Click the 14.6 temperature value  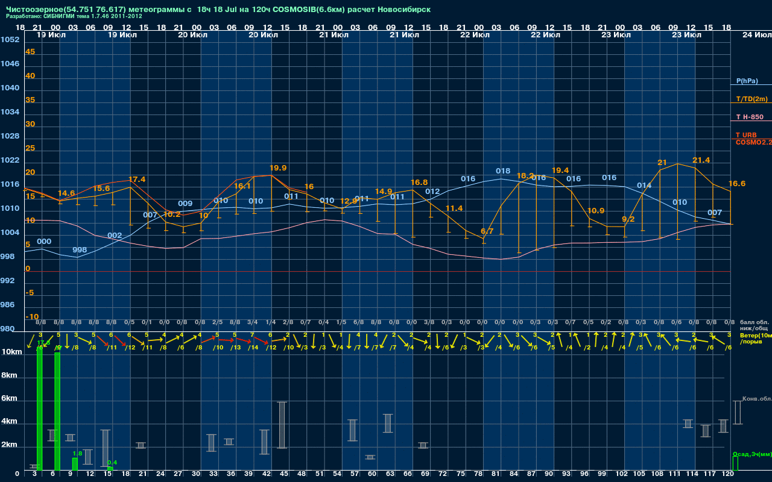66,193
